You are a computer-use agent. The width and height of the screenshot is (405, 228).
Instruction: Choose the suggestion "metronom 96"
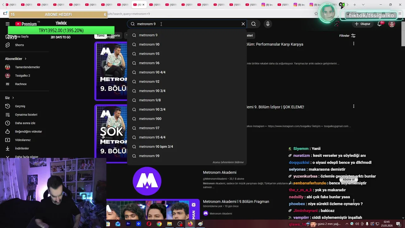click(x=187, y=63)
